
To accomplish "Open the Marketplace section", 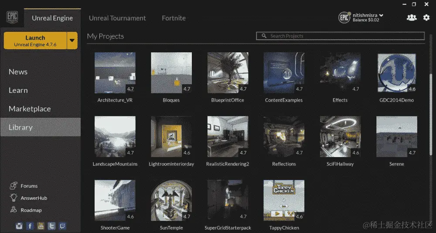I will click(30, 109).
